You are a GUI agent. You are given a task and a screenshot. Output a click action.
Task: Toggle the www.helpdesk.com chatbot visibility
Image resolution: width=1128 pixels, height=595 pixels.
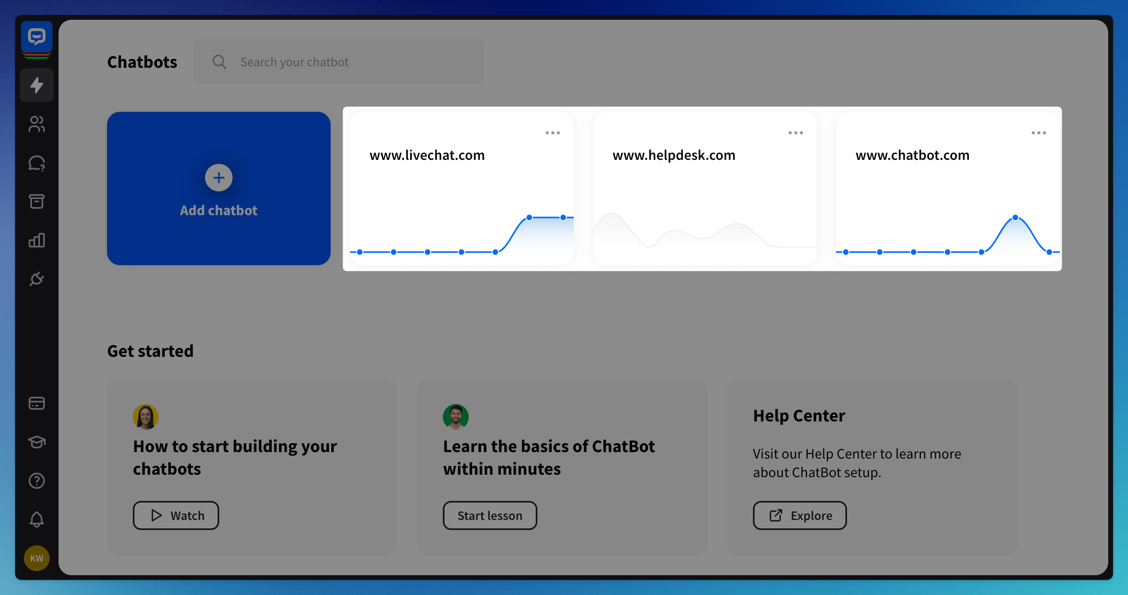[x=795, y=133]
